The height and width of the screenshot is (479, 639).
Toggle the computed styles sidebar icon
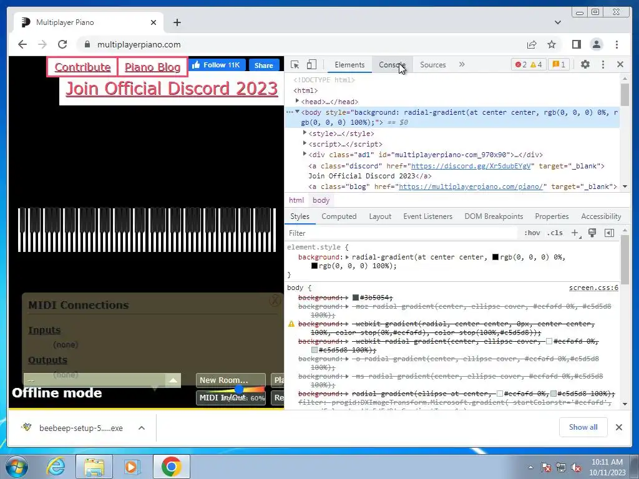coord(609,233)
